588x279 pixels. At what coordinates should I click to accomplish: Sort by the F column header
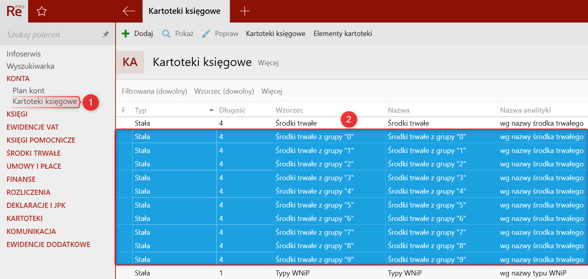click(124, 110)
